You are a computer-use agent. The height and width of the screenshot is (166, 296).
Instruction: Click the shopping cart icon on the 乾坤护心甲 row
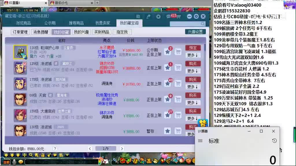point(178,51)
